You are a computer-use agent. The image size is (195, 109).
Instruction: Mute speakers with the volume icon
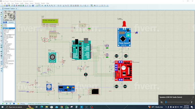[161, 102]
